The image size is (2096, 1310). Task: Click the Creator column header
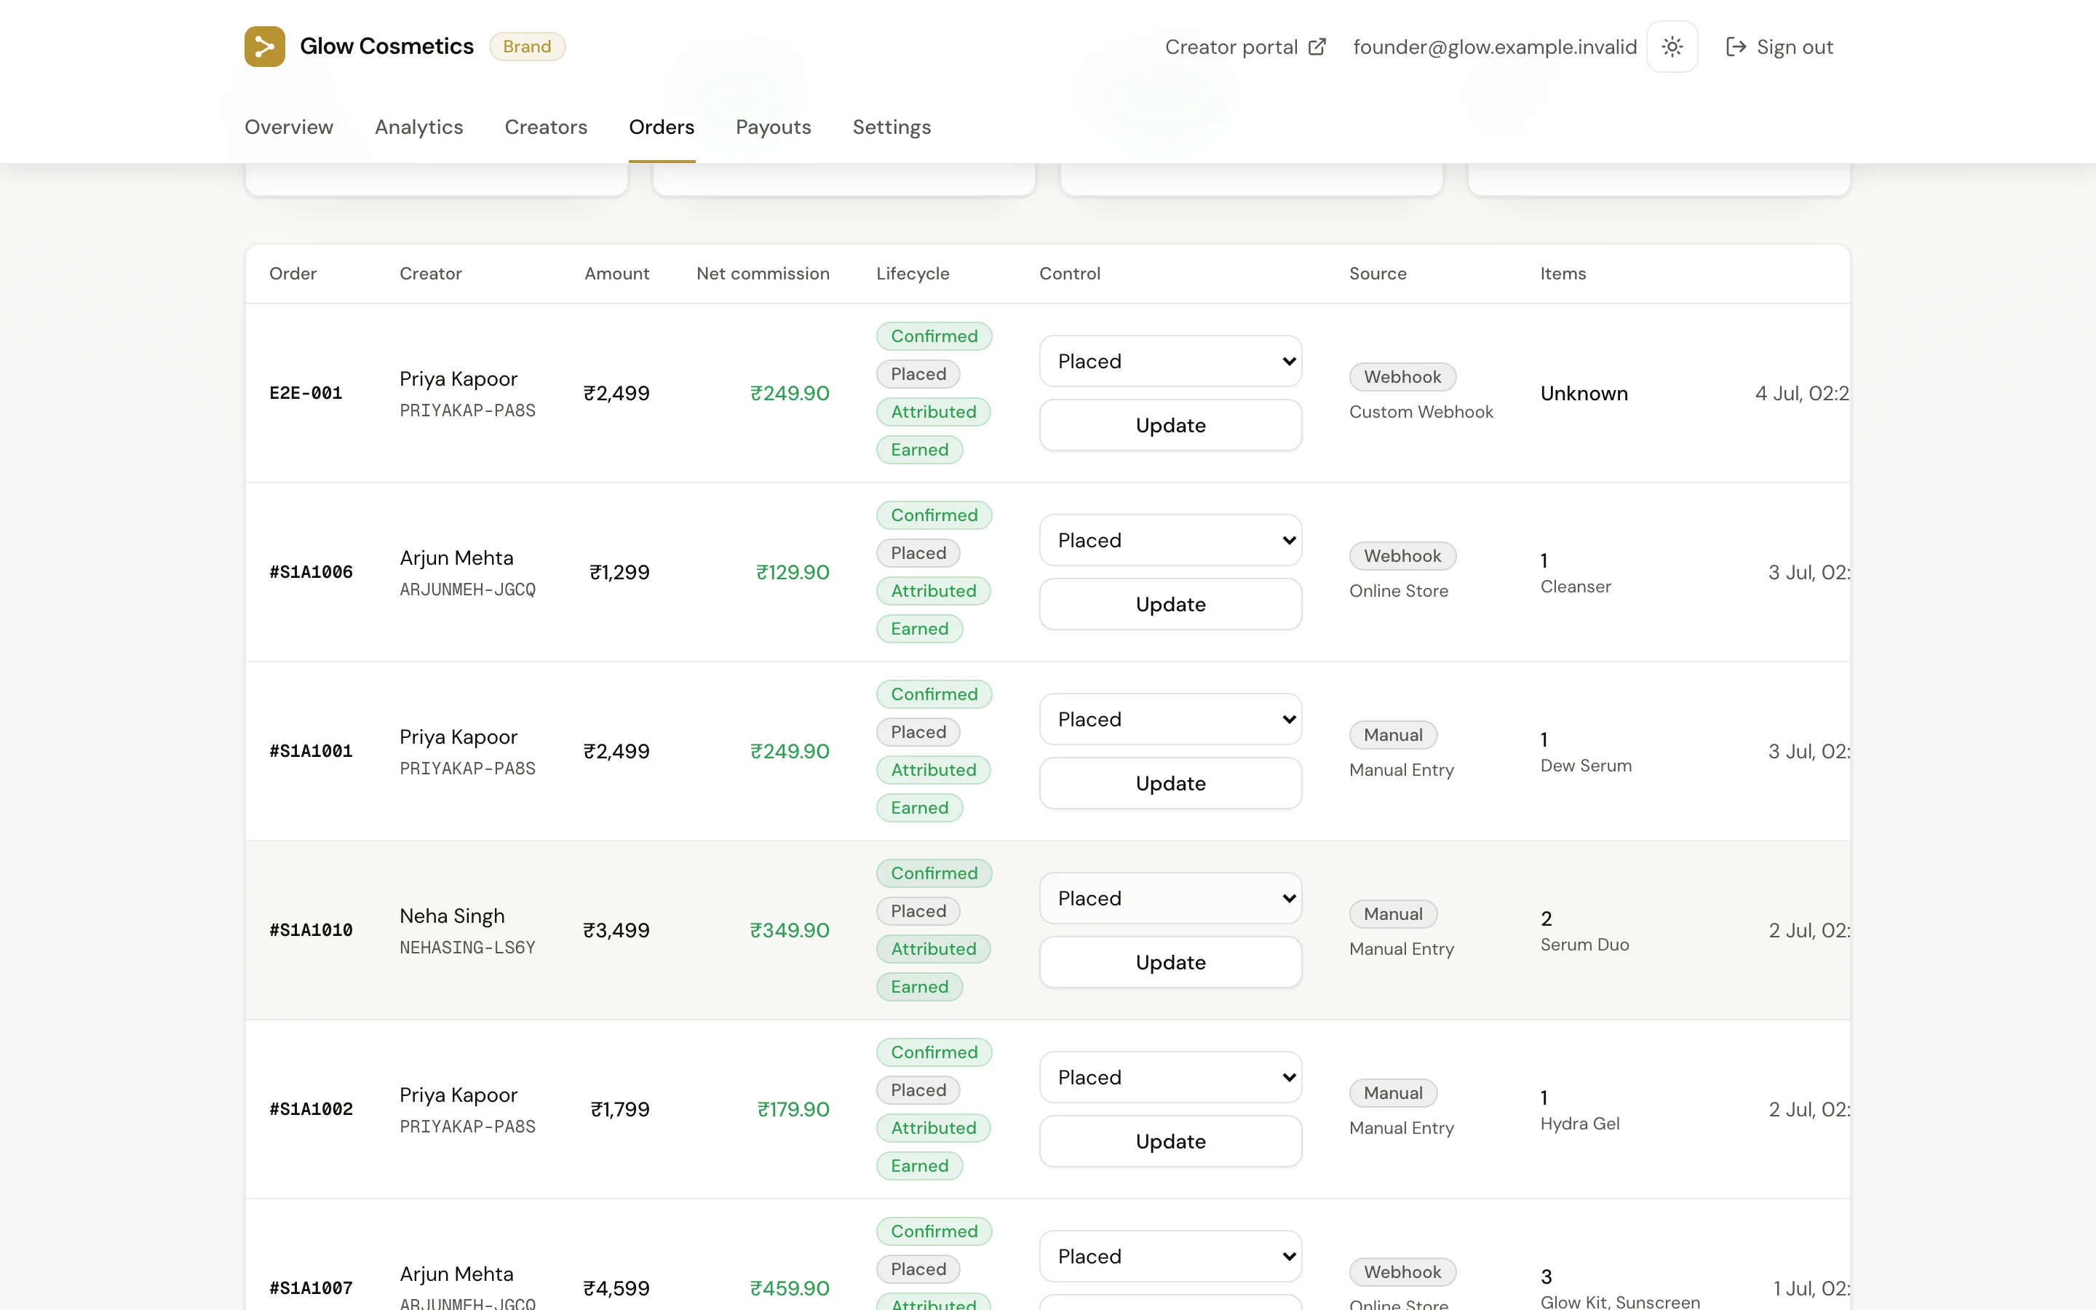(430, 274)
